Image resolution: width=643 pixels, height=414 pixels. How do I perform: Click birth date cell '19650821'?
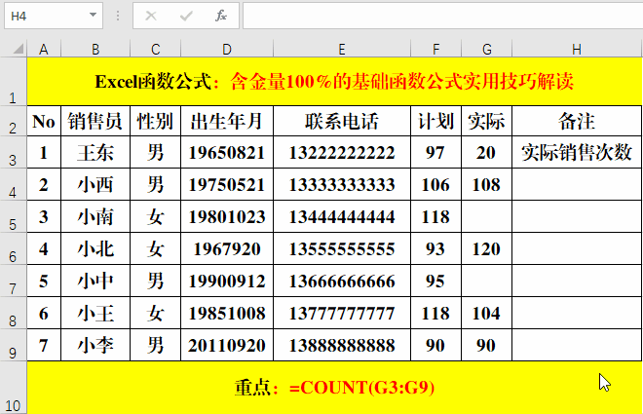coord(227,152)
